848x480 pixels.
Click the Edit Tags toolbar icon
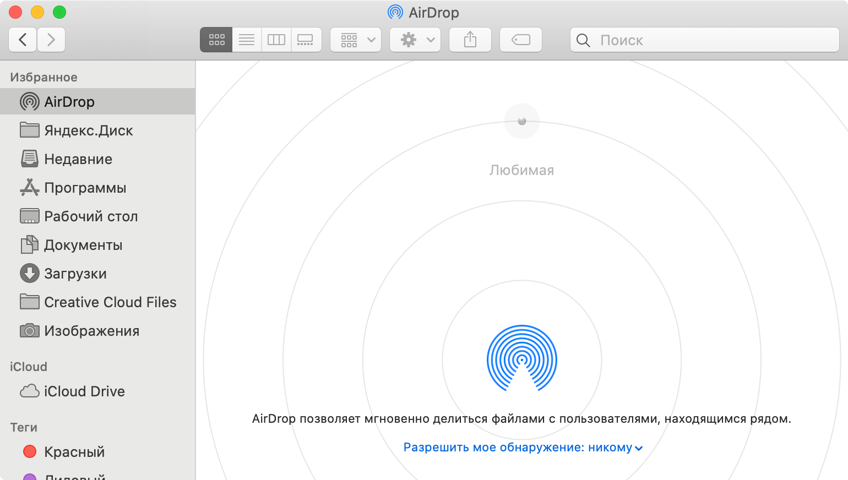[520, 40]
